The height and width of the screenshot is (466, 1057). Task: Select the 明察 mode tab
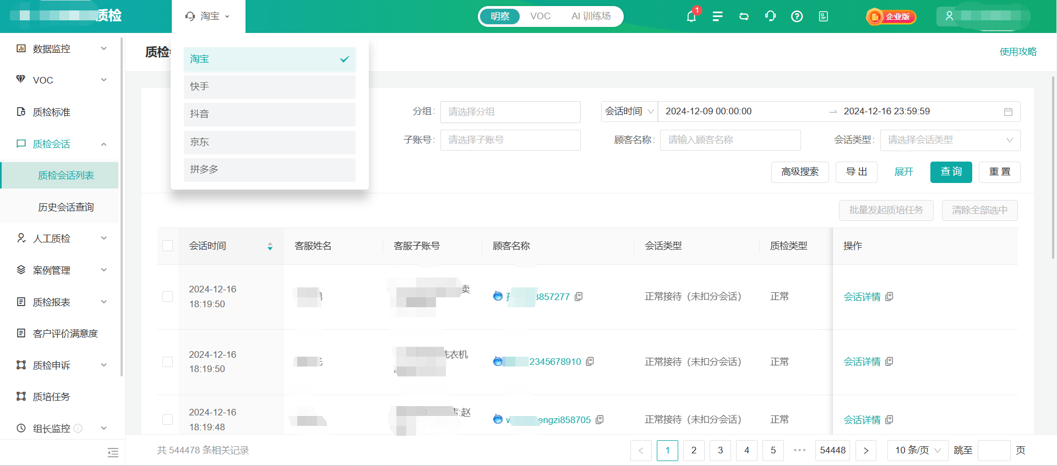(500, 16)
